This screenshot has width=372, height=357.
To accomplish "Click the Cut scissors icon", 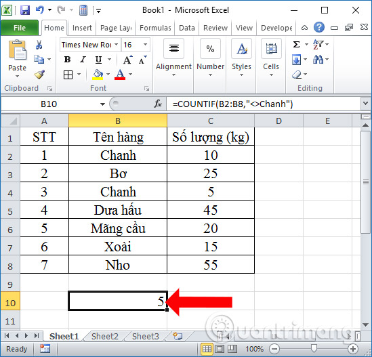I will (x=39, y=44).
